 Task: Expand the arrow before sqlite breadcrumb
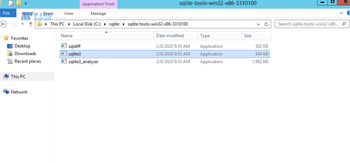pos(105,24)
